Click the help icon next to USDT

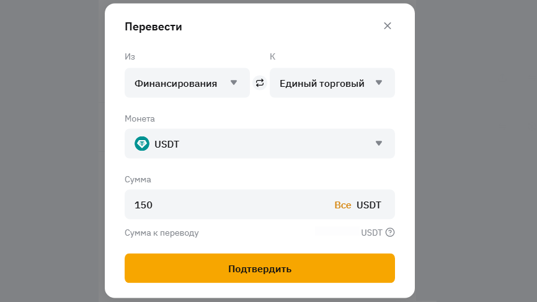point(390,233)
